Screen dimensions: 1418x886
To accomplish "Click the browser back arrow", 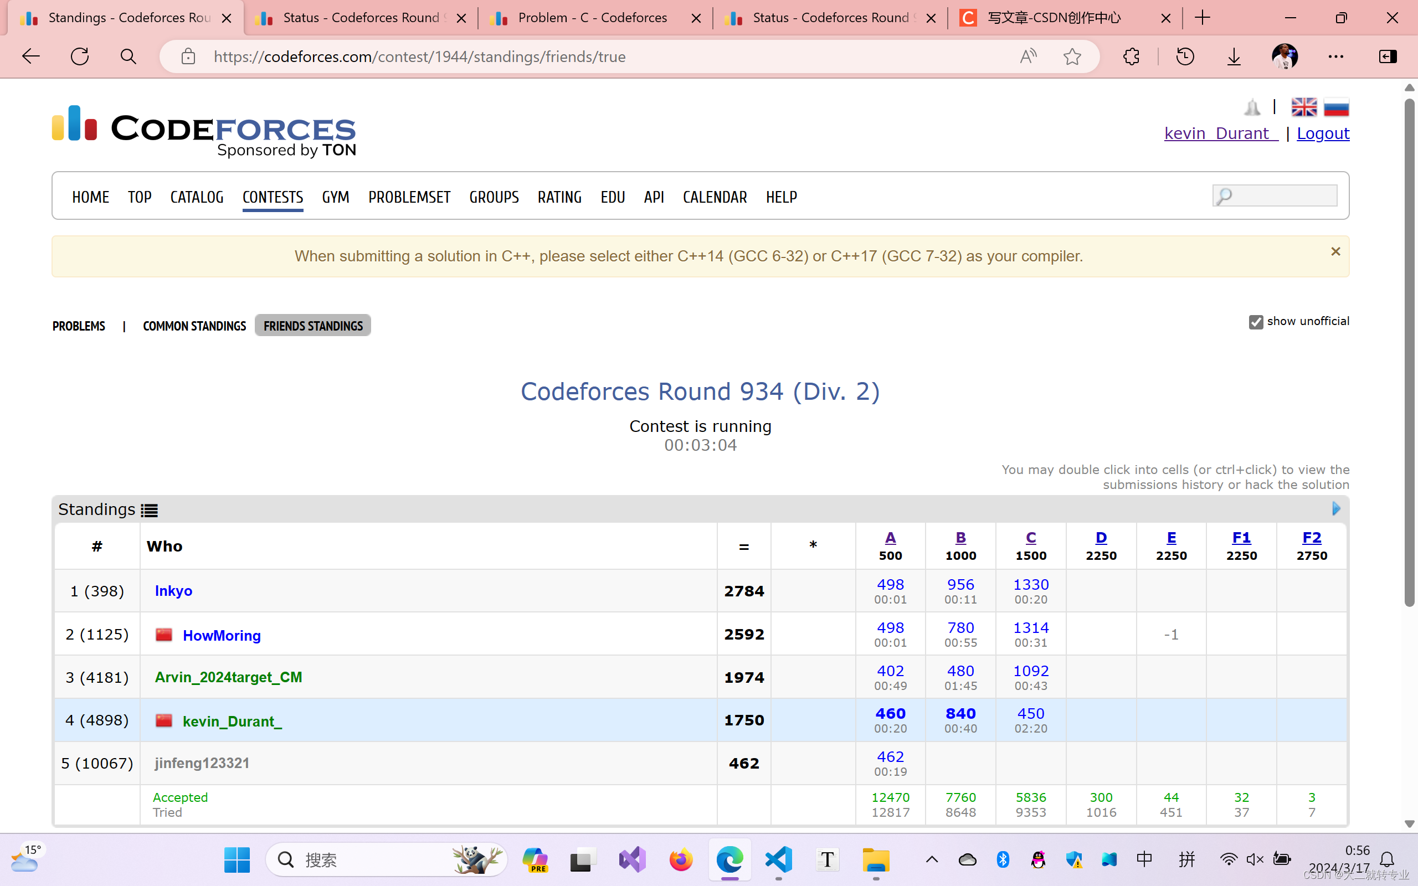I will (x=30, y=56).
